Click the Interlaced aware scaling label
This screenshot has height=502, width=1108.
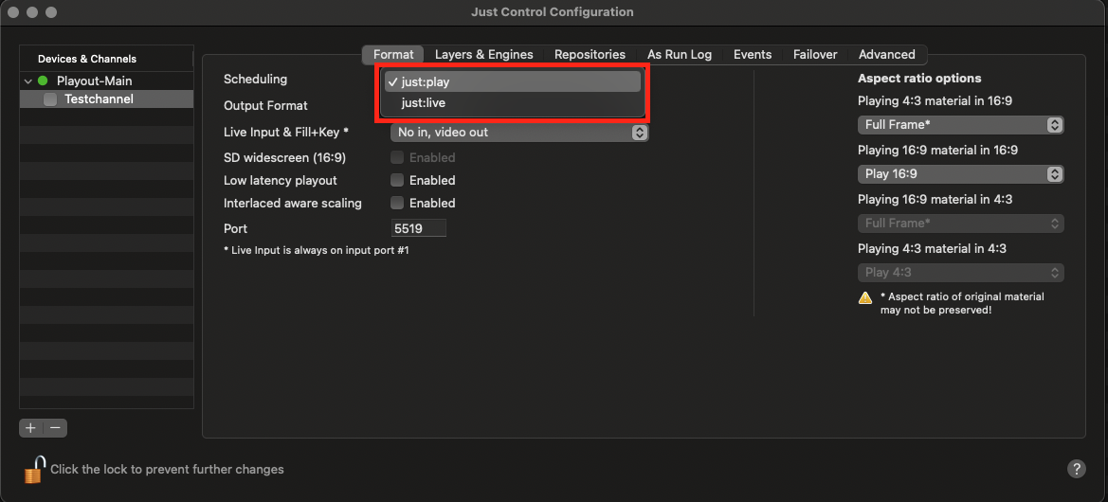(293, 203)
